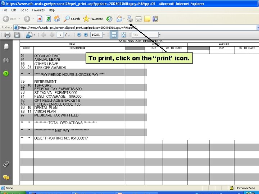259x194 pixels.
Task: Click the DENTAL PLAN row description
Action: tap(46, 108)
